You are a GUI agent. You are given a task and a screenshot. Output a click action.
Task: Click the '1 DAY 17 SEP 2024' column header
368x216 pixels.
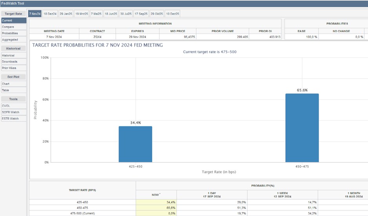212,195
